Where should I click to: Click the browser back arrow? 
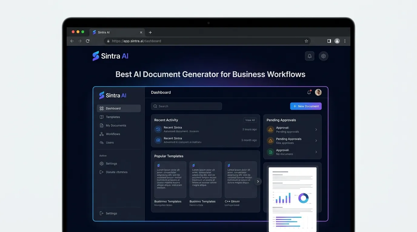click(72, 41)
